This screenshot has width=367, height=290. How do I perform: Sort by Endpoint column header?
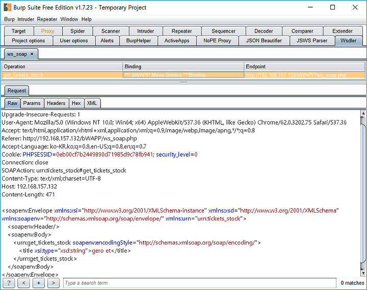(304, 67)
